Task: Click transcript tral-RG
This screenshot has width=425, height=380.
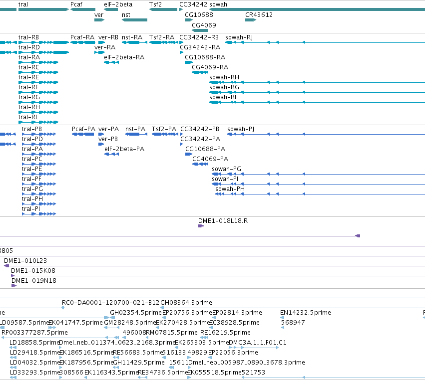Action: [x=29, y=97]
